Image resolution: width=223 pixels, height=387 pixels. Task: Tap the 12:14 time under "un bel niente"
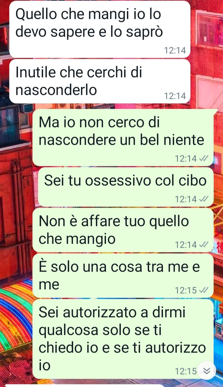coord(186,159)
